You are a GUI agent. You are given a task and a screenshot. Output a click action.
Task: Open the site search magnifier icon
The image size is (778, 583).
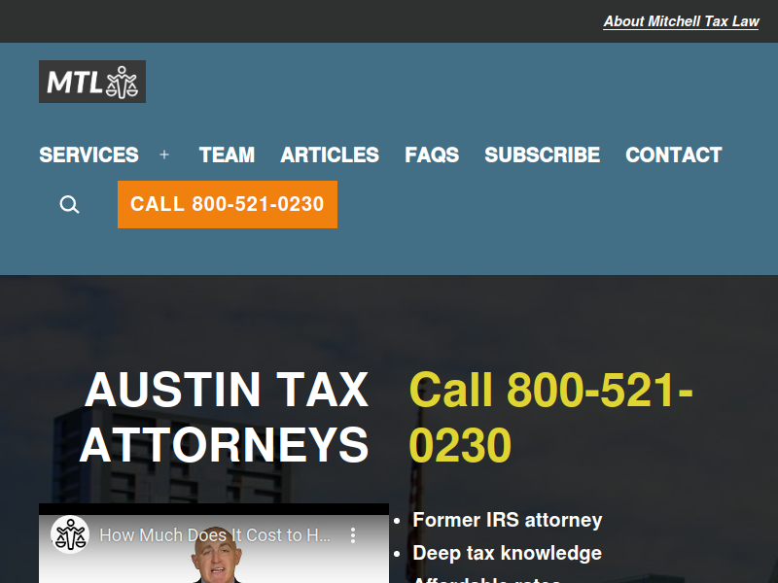click(69, 204)
